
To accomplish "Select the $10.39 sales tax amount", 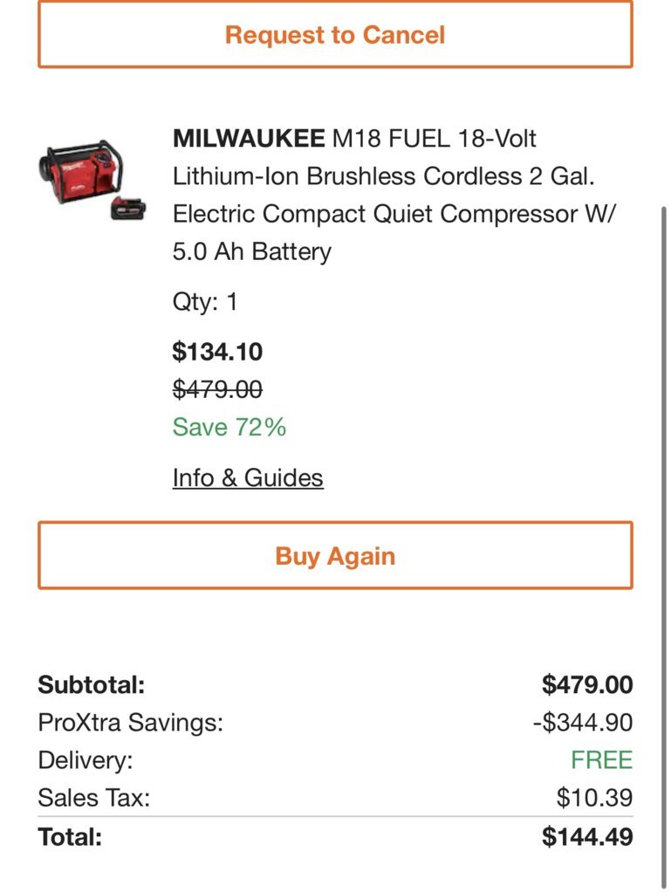I will click(x=595, y=797).
